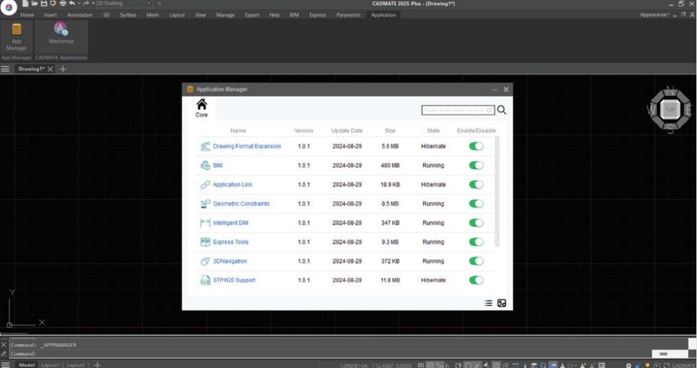Open the Home ribbon tab
Viewport: 697px width, 368px height.
click(26, 15)
